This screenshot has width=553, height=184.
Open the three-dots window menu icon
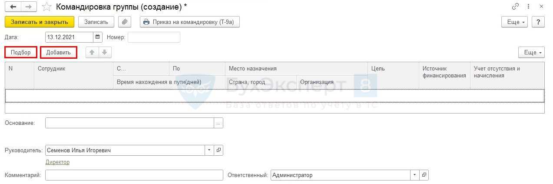[528, 7]
